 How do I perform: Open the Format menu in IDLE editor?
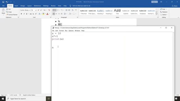tap(61, 31)
